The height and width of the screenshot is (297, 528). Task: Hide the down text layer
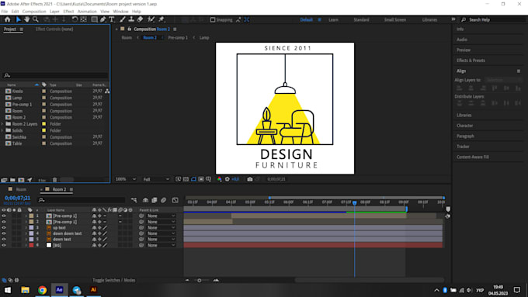click(4, 240)
